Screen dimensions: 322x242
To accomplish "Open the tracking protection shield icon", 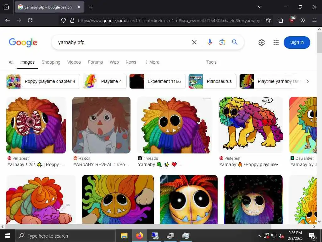I will [64, 20].
